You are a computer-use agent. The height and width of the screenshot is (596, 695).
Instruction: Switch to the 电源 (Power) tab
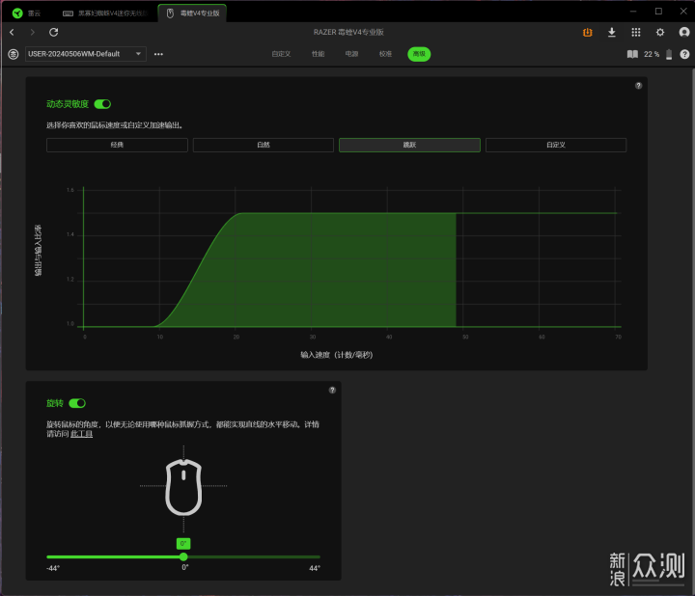[x=352, y=54]
